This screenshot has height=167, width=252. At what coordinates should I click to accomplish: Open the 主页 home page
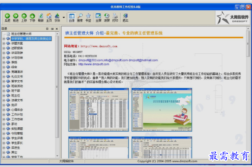(x=49, y=18)
